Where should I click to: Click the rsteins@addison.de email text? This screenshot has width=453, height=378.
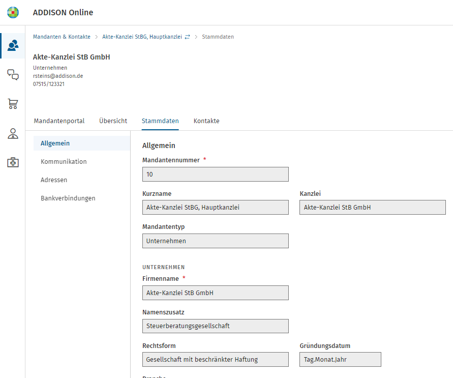pyautogui.click(x=58, y=76)
